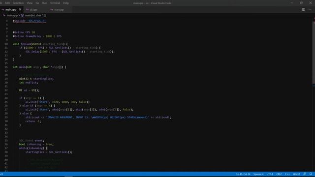Image resolution: width=315 pixels, height=177 pixels.
Task: Open the Terminal menu
Action: pos(55,3)
